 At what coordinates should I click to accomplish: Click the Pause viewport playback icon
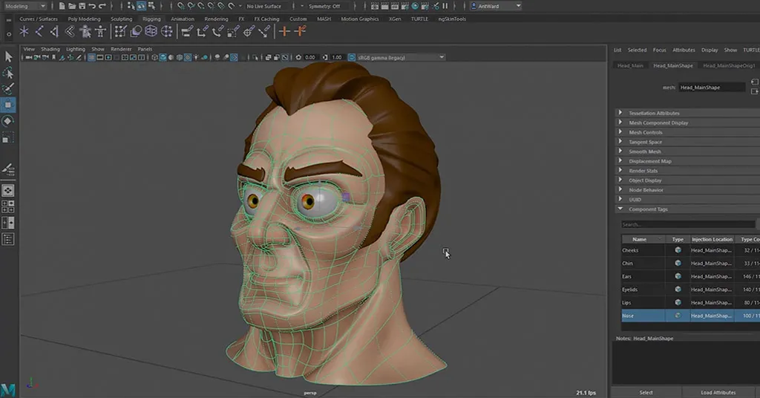click(x=445, y=6)
